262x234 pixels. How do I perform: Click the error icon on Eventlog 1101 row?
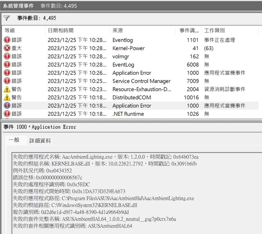tap(7, 40)
